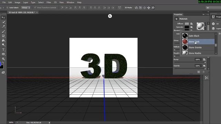Select the Type tool

coord(3,50)
